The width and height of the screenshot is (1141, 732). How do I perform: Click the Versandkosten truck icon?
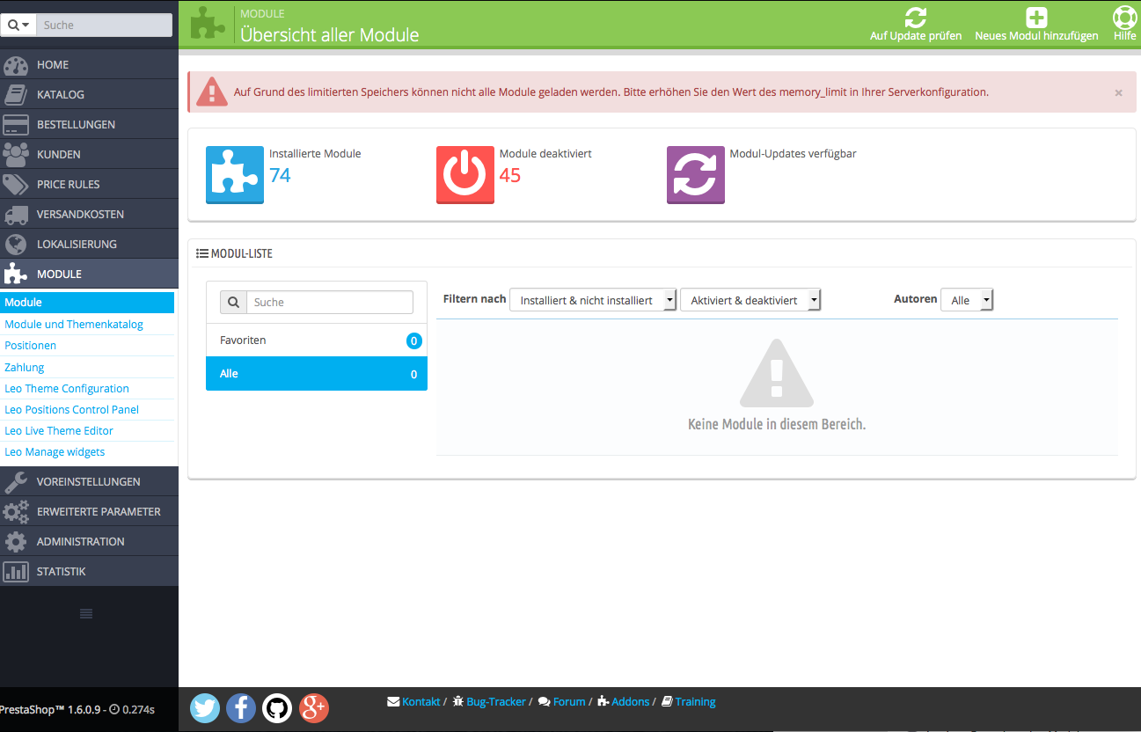16,215
